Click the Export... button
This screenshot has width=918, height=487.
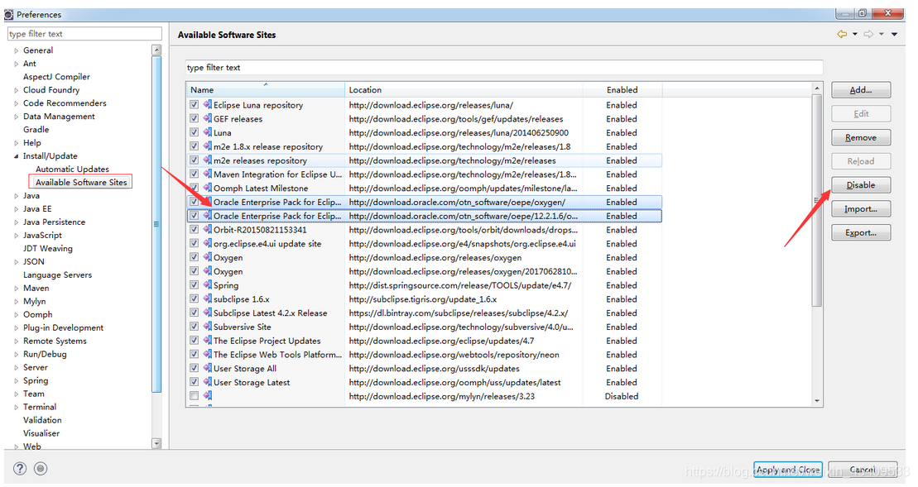point(861,232)
